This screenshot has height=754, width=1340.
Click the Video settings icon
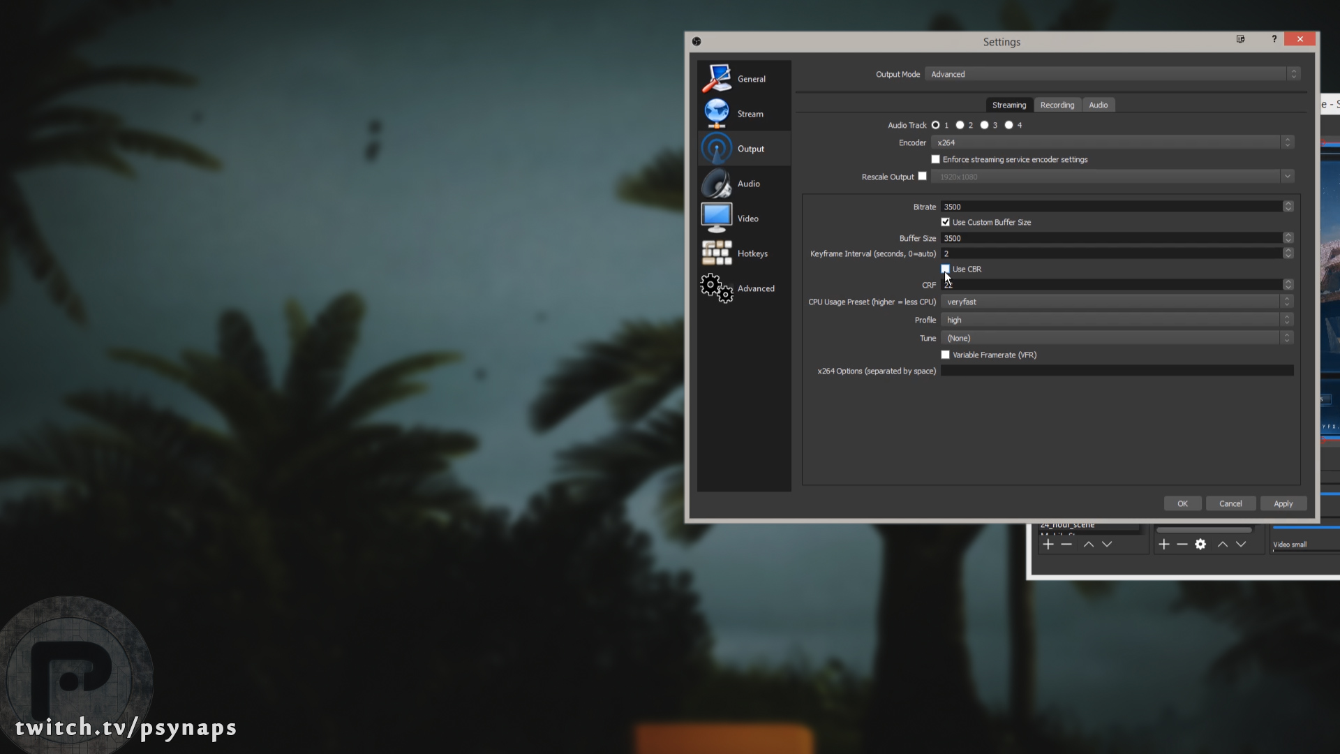click(717, 219)
